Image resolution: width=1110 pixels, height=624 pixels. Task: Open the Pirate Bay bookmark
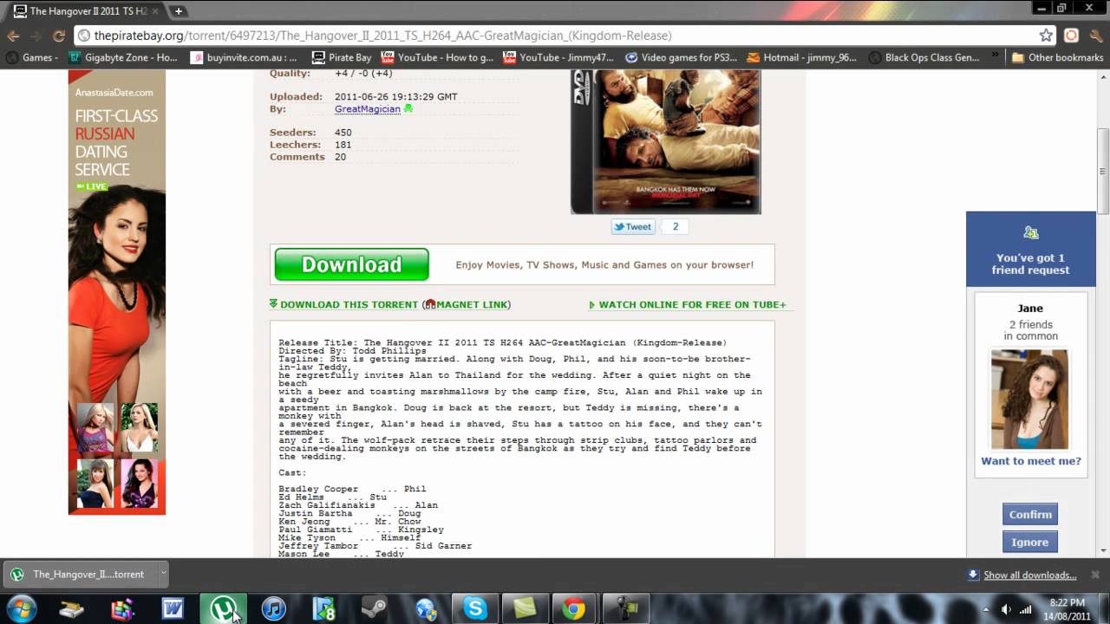tap(343, 58)
